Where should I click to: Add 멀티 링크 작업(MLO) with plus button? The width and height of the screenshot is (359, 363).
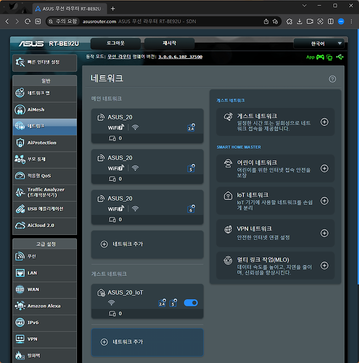click(324, 266)
